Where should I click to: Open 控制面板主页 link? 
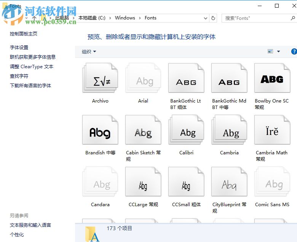[24, 34]
